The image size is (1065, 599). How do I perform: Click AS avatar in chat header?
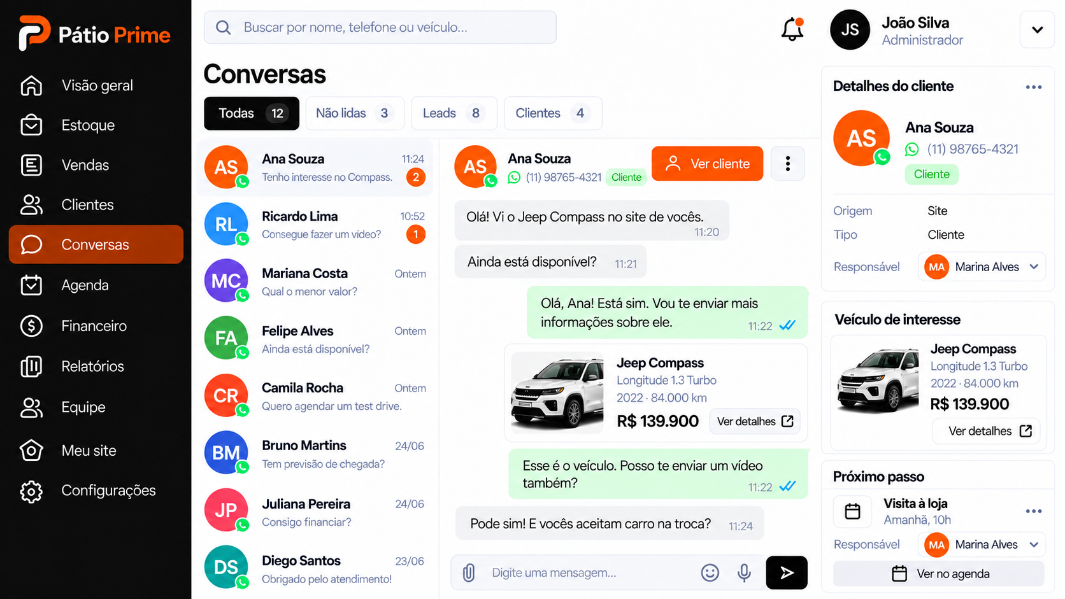click(475, 167)
